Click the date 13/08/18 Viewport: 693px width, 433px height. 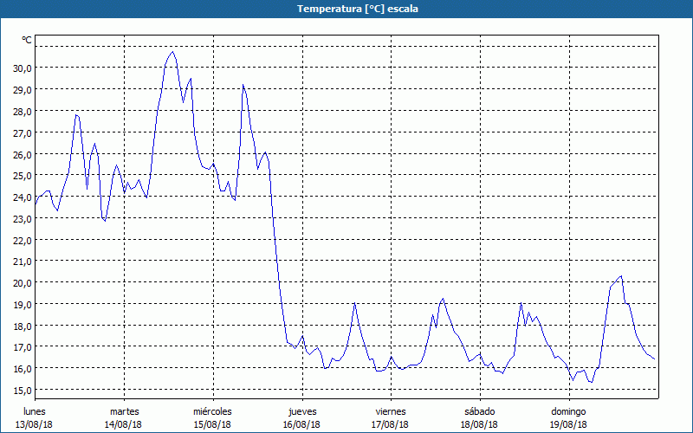[34, 424]
